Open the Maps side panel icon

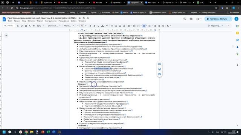coord(238,54)
